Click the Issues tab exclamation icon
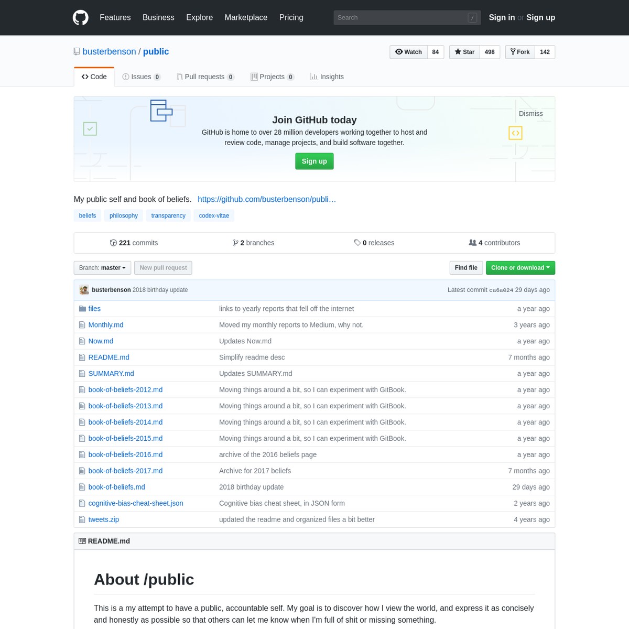 [x=126, y=77]
